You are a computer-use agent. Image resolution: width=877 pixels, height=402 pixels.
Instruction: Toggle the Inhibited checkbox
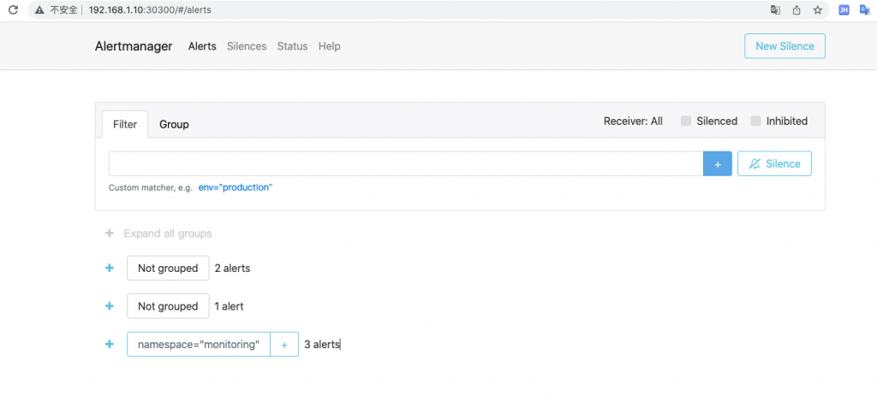tap(755, 121)
